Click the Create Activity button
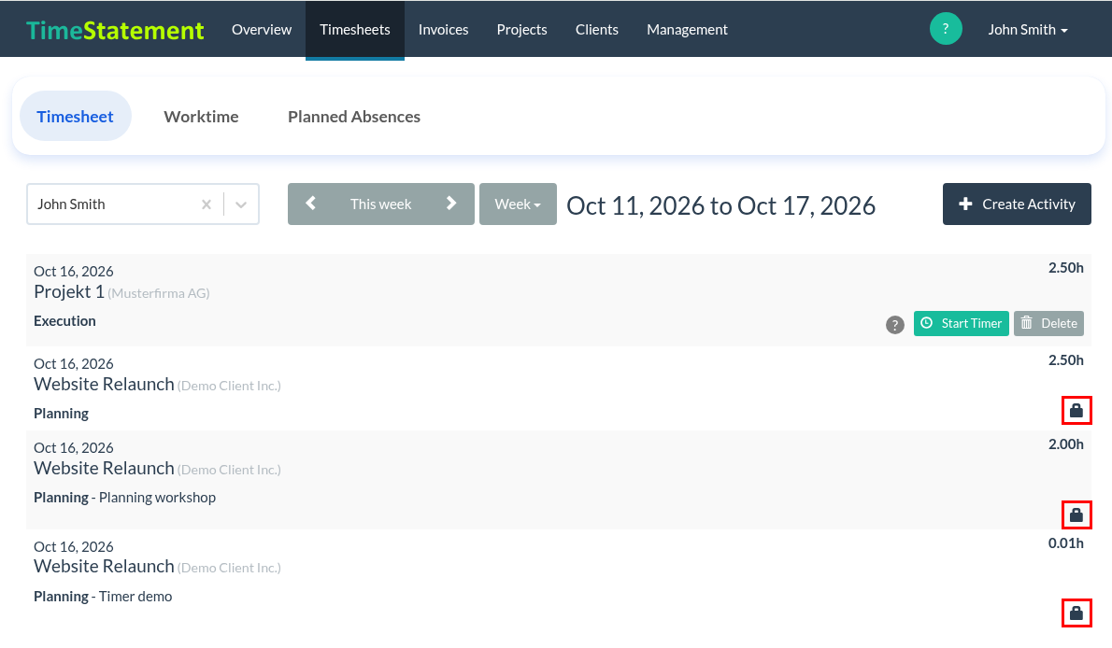 click(x=1017, y=204)
